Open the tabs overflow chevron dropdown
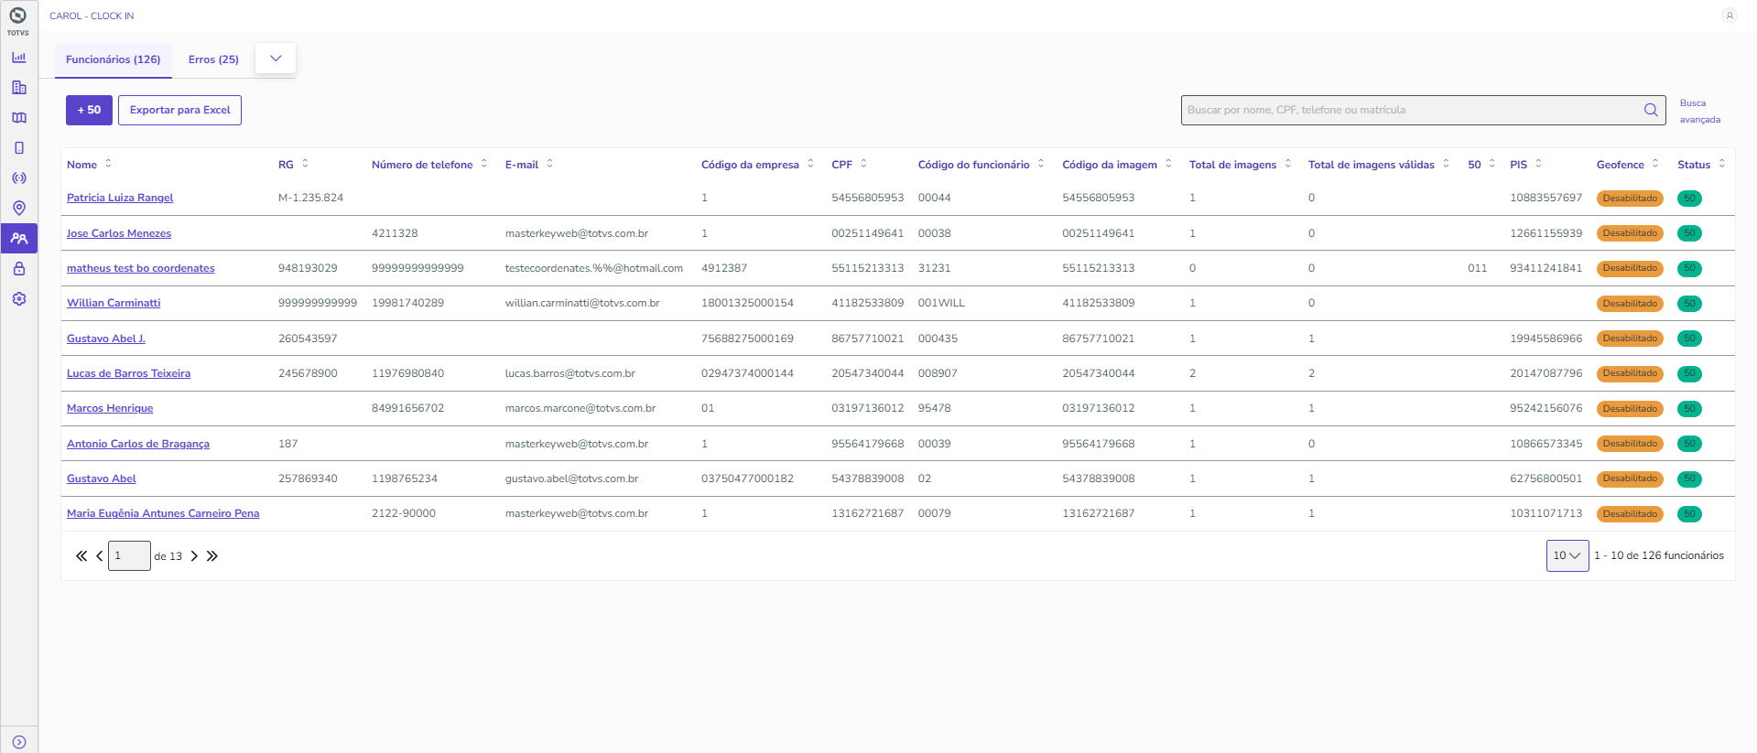1757x753 pixels. (x=276, y=59)
